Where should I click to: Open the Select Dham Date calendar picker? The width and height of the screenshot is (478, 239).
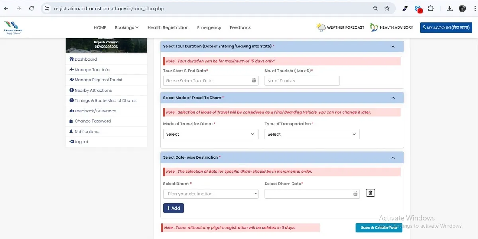tap(355, 194)
